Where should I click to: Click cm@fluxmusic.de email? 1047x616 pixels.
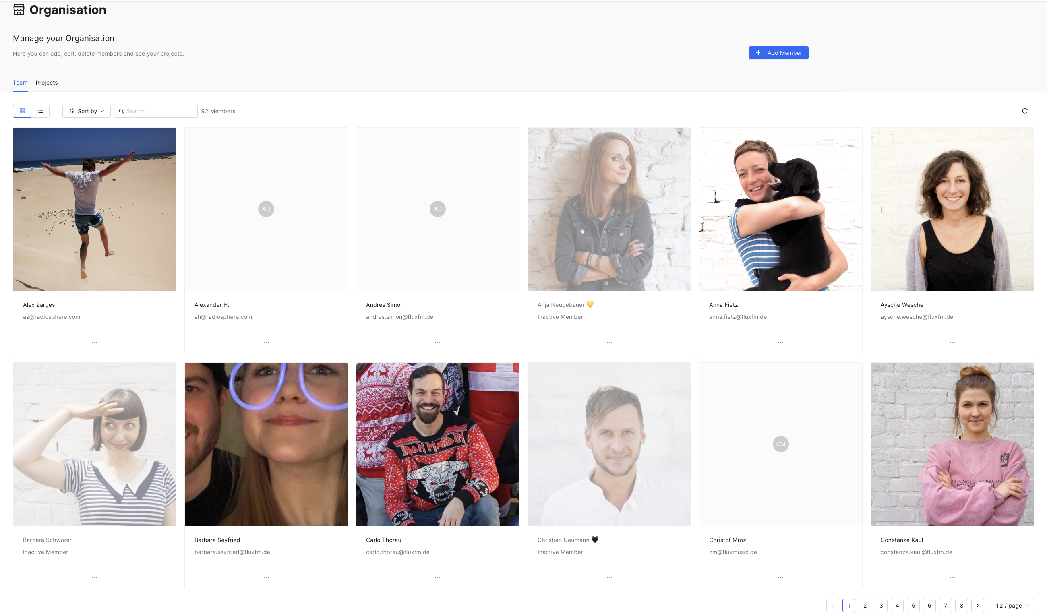coord(733,552)
